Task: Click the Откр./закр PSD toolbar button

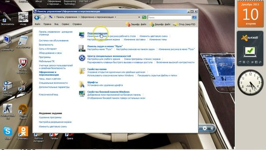Action: (184, 24)
